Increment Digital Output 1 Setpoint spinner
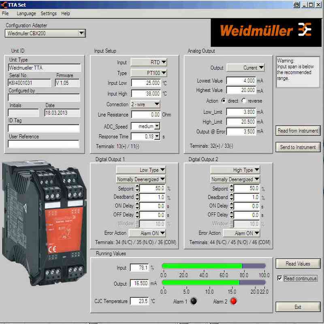This screenshot has height=324, width=324. (137, 187)
